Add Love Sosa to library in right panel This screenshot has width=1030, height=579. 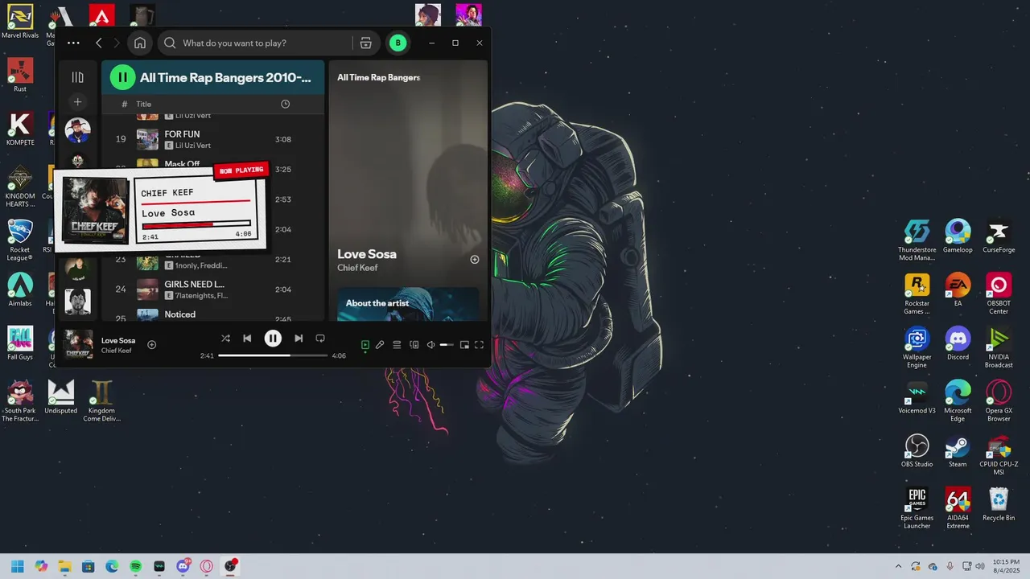coord(474,260)
